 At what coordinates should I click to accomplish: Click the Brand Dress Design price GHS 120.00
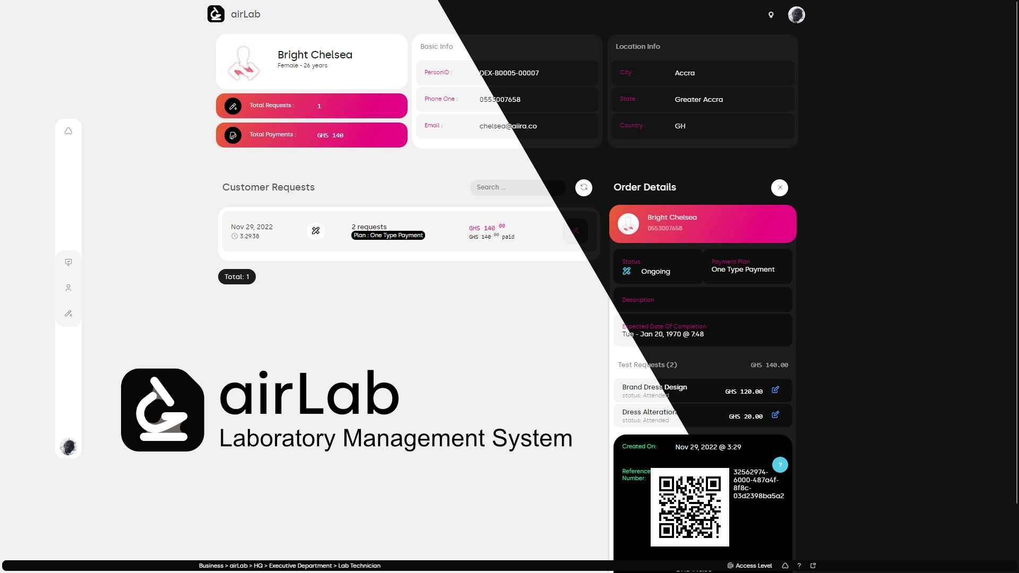(x=744, y=392)
